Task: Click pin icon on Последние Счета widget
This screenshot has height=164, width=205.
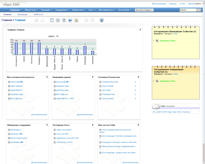Action: coord(93,125)
